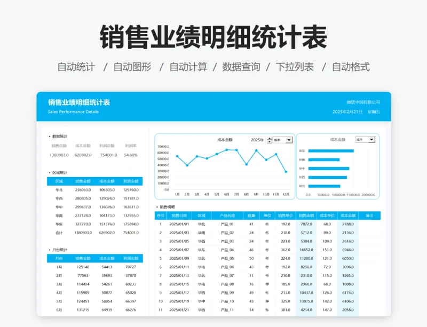The height and width of the screenshot is (327, 427).
Task: Select the 54261 cost cell for 3月
Action: click(107, 284)
